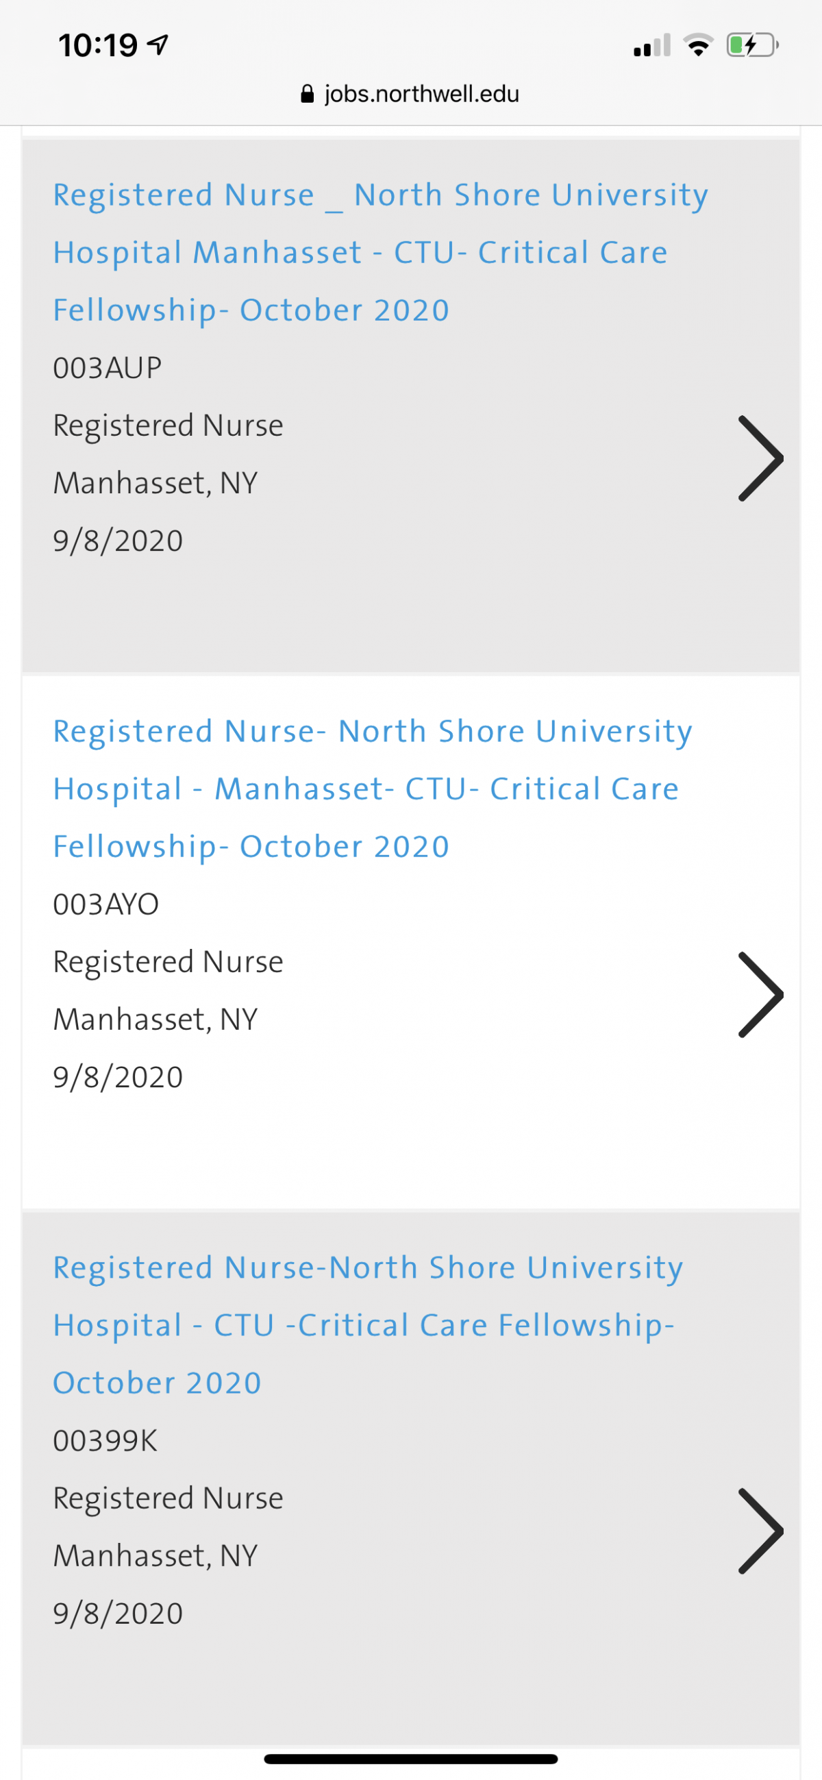Image resolution: width=822 pixels, height=1780 pixels.
Task: Tap the battery charging icon
Action: (x=752, y=46)
